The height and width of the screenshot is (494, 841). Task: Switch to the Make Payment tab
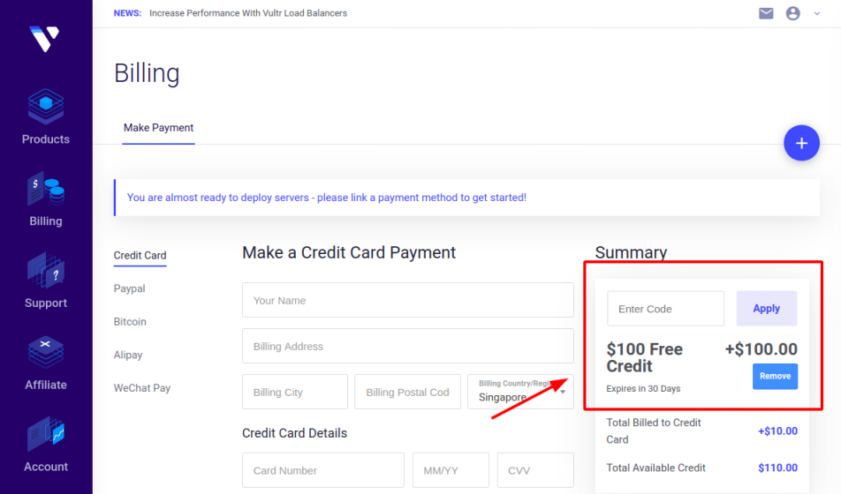(x=158, y=128)
